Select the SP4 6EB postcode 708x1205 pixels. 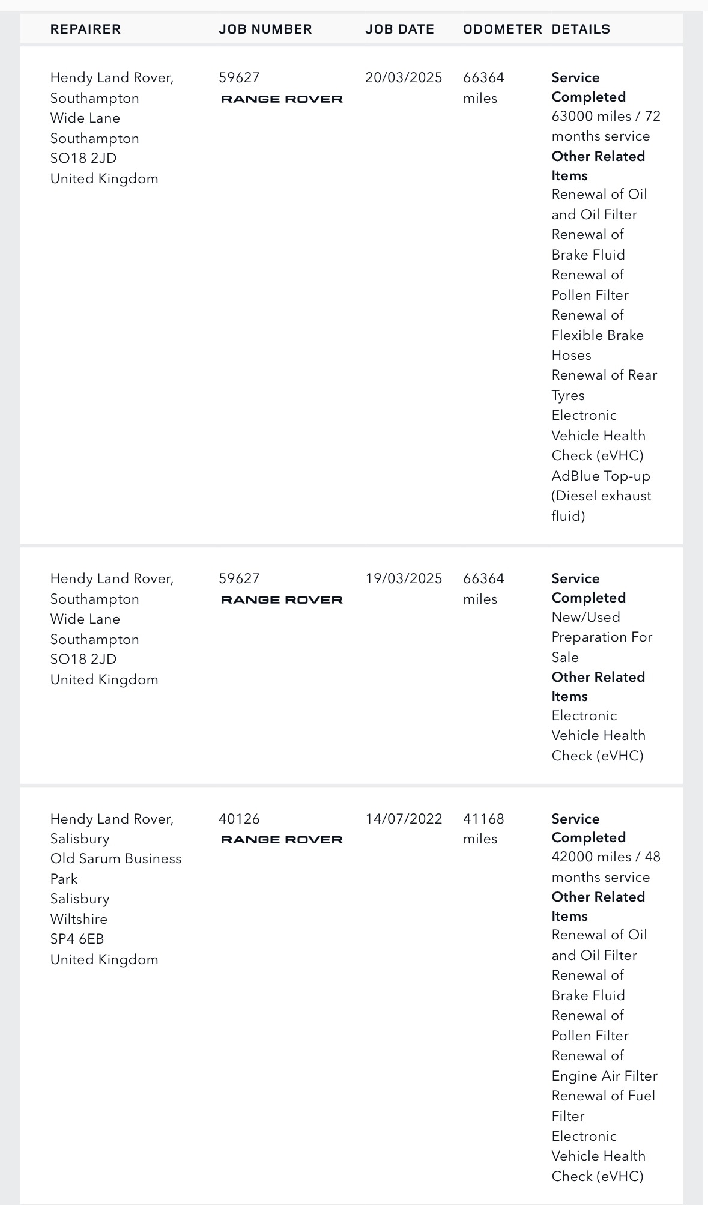77,939
